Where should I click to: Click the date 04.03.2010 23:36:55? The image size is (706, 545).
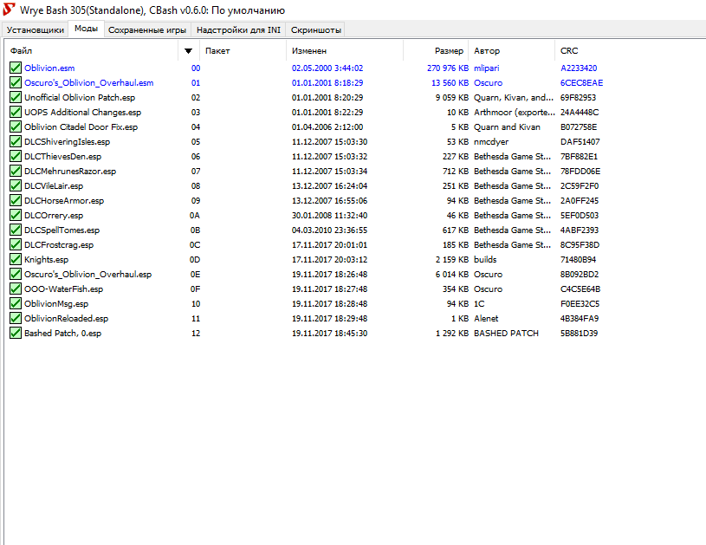(x=329, y=230)
